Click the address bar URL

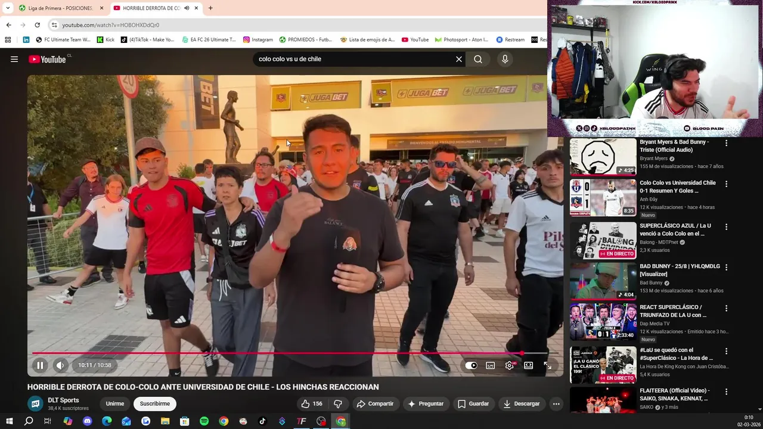[x=111, y=25]
